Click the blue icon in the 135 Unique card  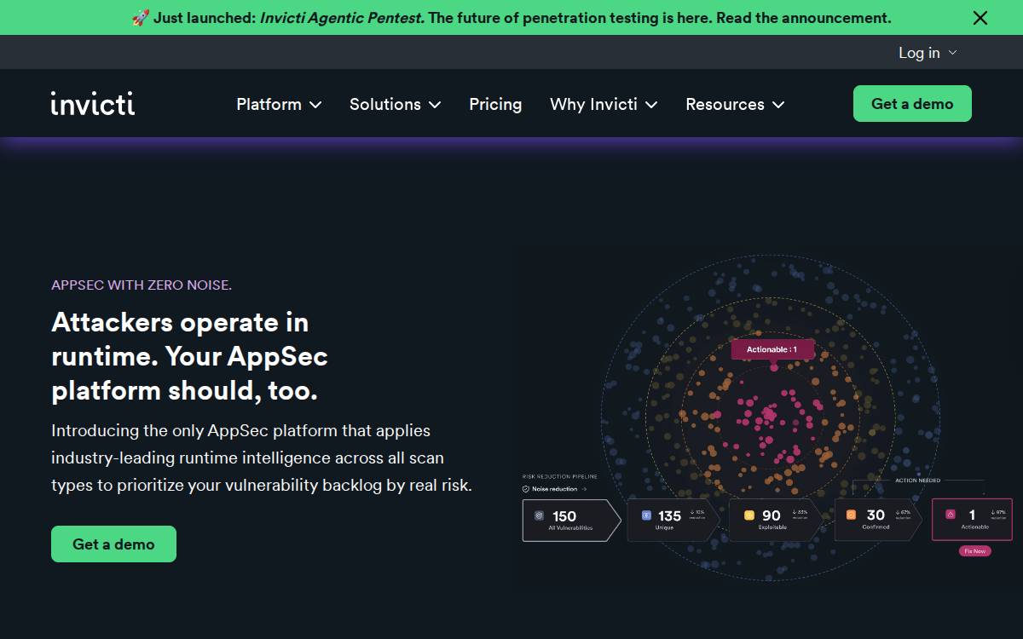click(646, 515)
